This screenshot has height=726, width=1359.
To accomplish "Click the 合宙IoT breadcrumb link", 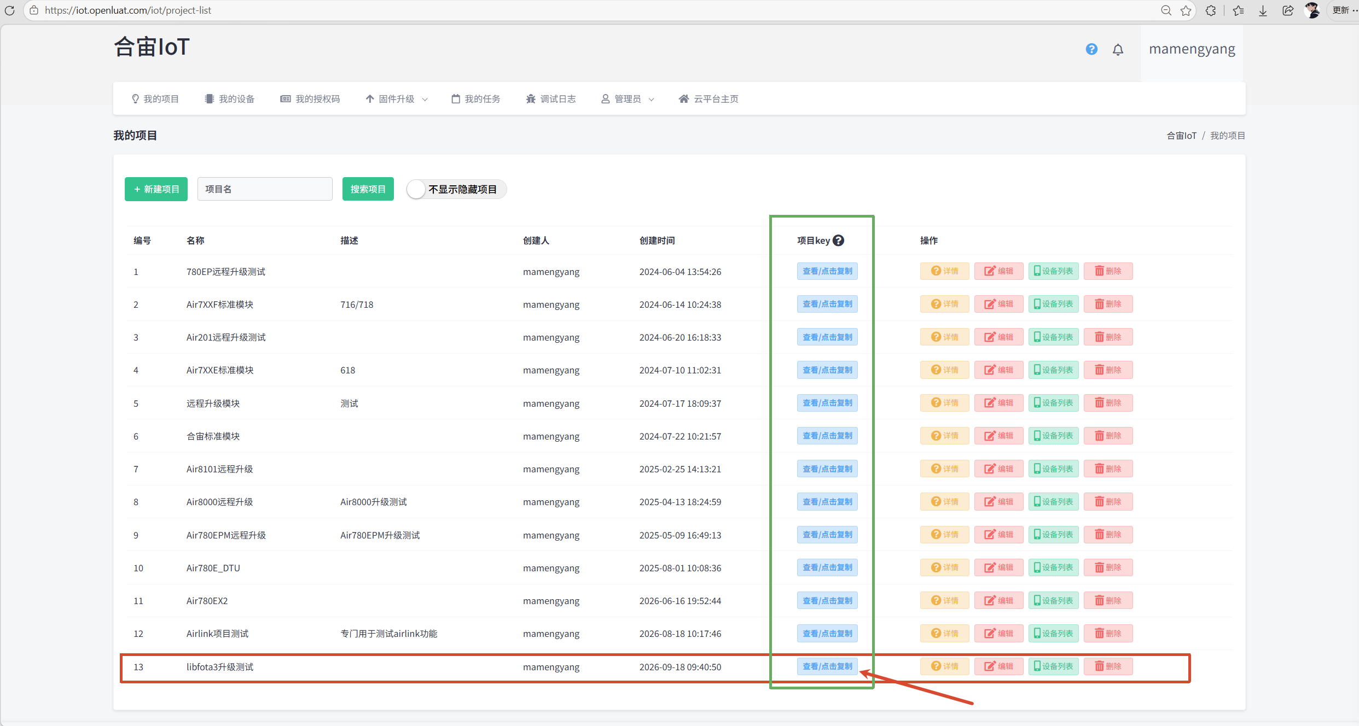I will (1182, 136).
